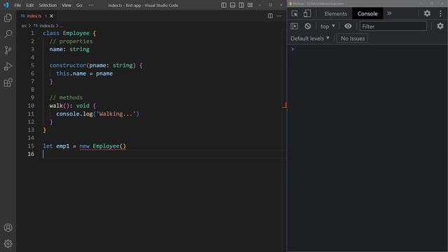Show more DevTools tabs chevron

click(x=389, y=13)
